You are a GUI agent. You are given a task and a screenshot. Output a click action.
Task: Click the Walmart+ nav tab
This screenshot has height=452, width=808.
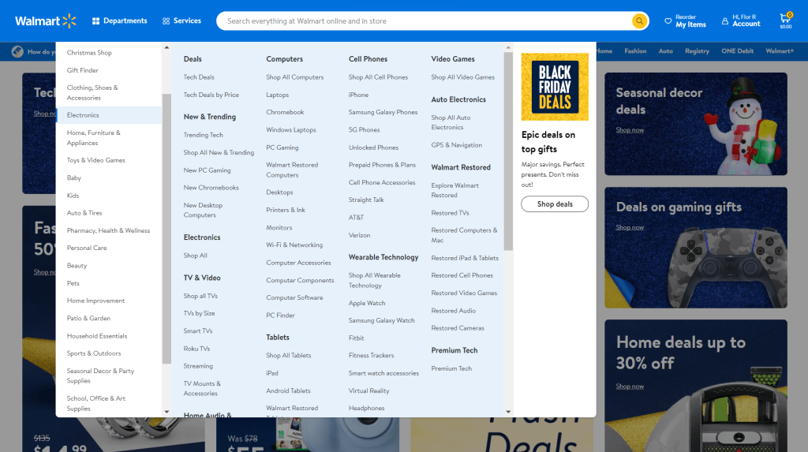click(780, 51)
